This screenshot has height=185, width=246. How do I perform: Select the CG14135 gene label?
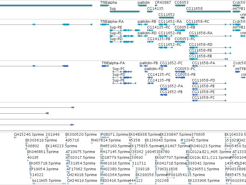[x=155, y=9]
